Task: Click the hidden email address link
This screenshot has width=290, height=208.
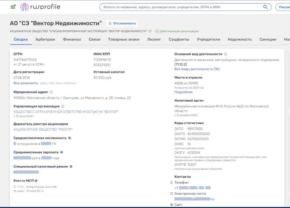Action: 194,199
